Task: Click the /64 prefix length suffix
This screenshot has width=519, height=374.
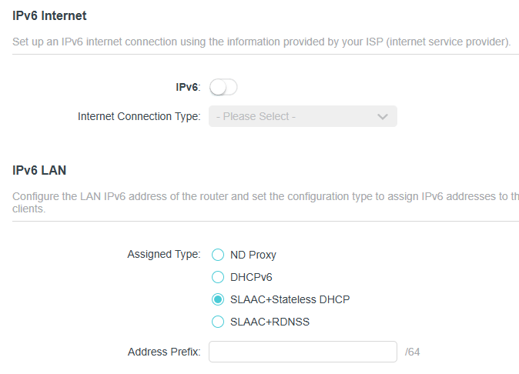Action: tap(412, 352)
